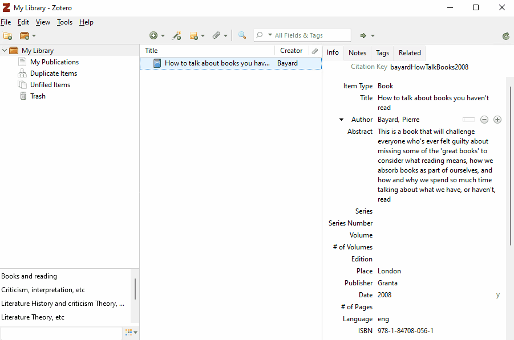Open search mode dropdown arrow
The width and height of the screenshot is (514, 340).
click(270, 35)
